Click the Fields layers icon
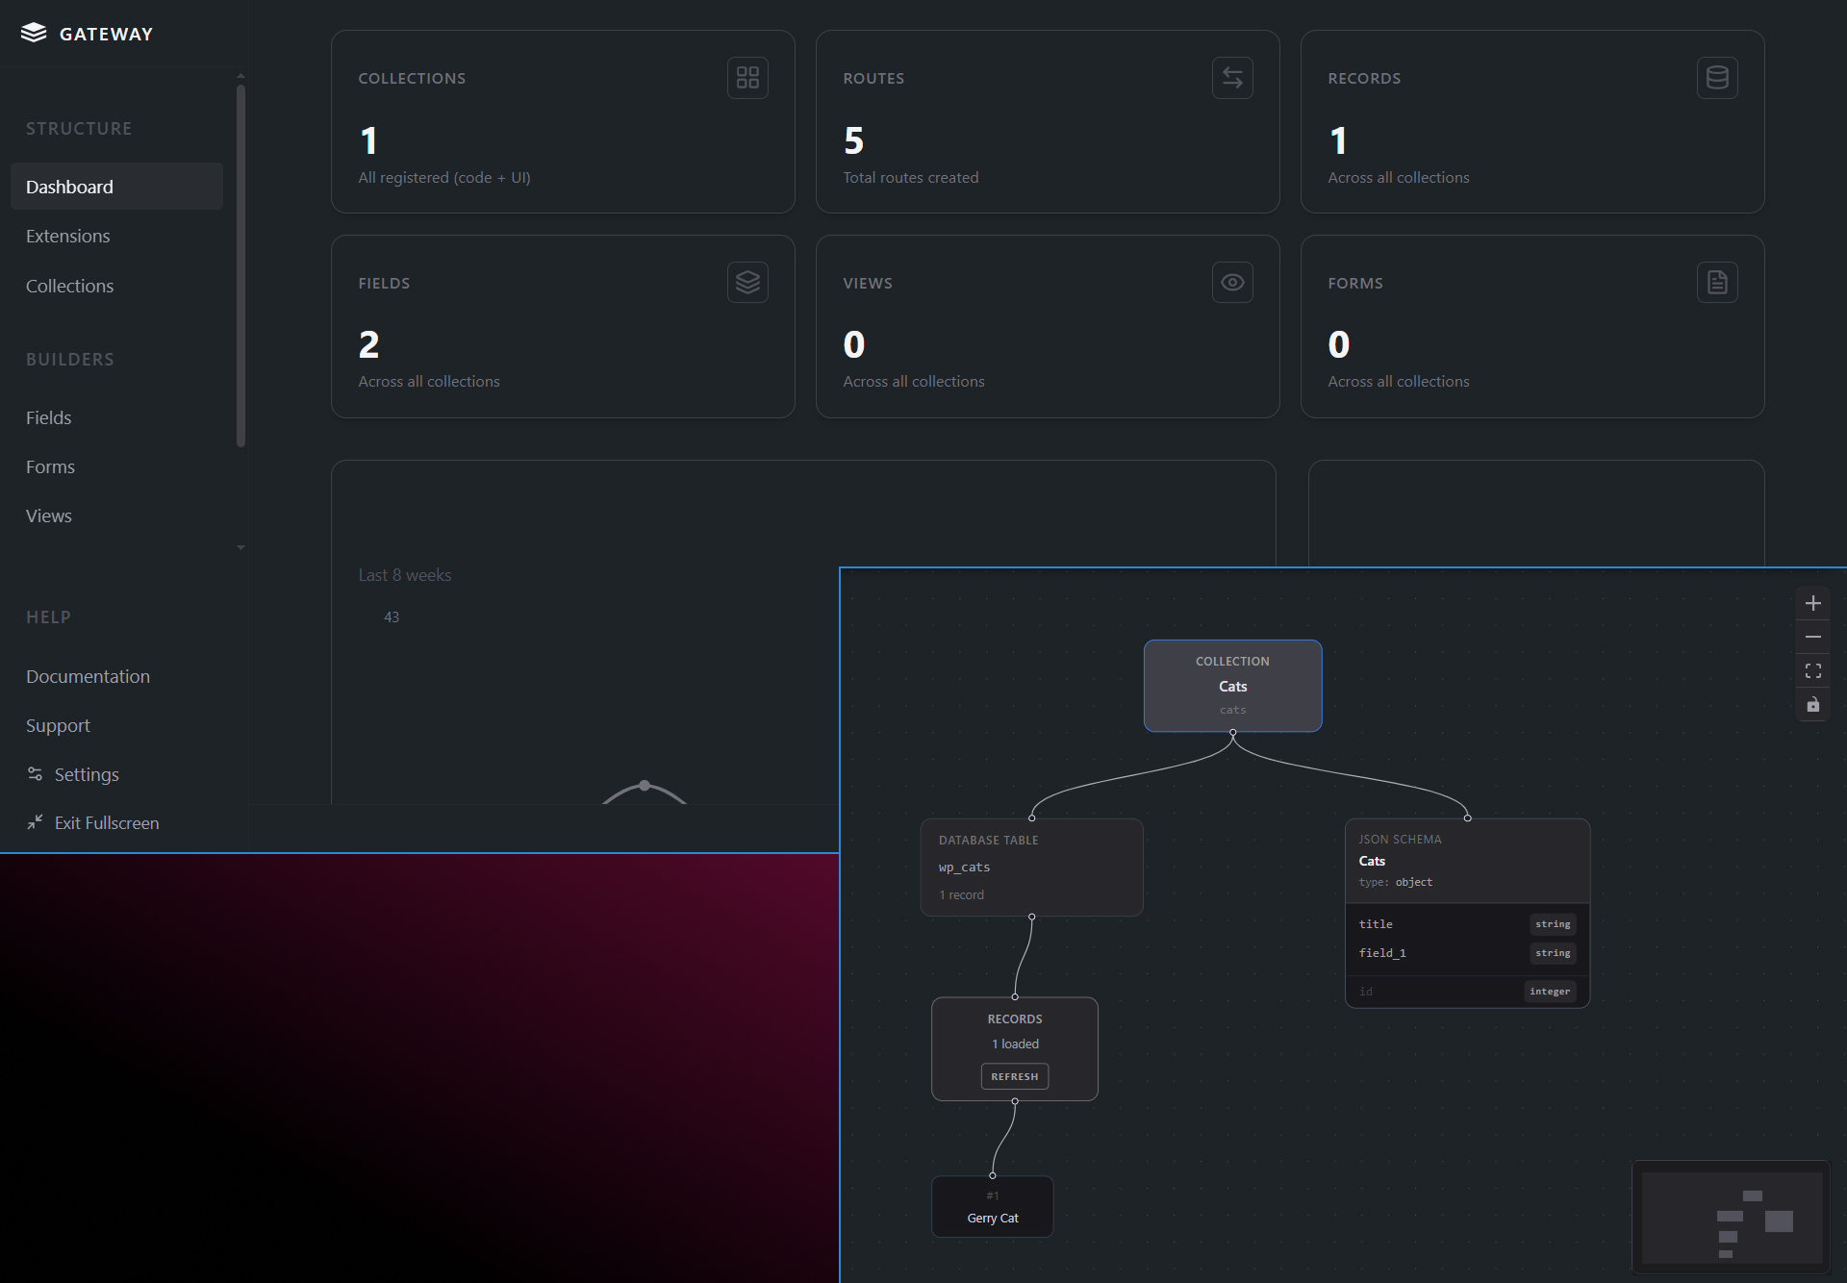Screen dimensions: 1847x1283 747,283
